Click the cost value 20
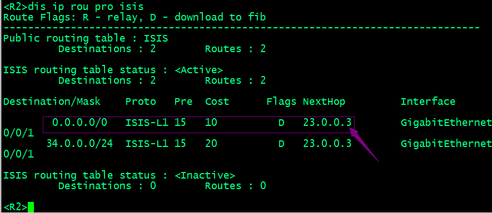492x213 pixels. (211, 144)
